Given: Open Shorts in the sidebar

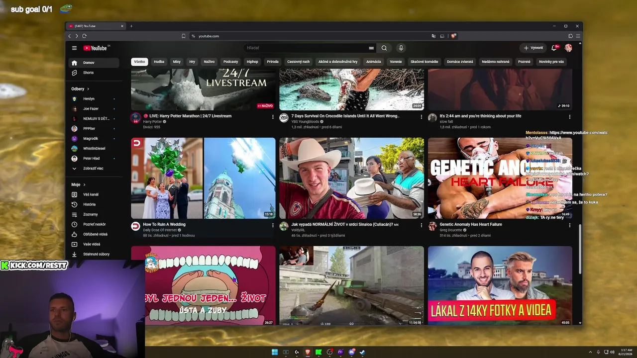Looking at the screenshot, I should (x=94, y=73).
